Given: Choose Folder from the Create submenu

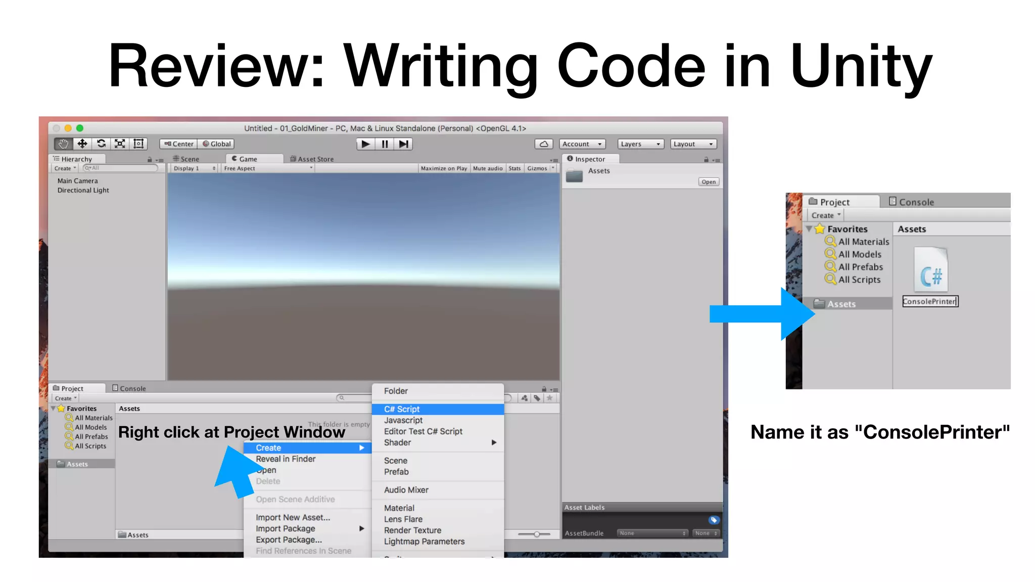Looking at the screenshot, I should tap(438, 391).
